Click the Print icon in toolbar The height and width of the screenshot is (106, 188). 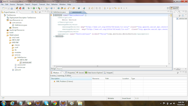[x=12, y=8]
